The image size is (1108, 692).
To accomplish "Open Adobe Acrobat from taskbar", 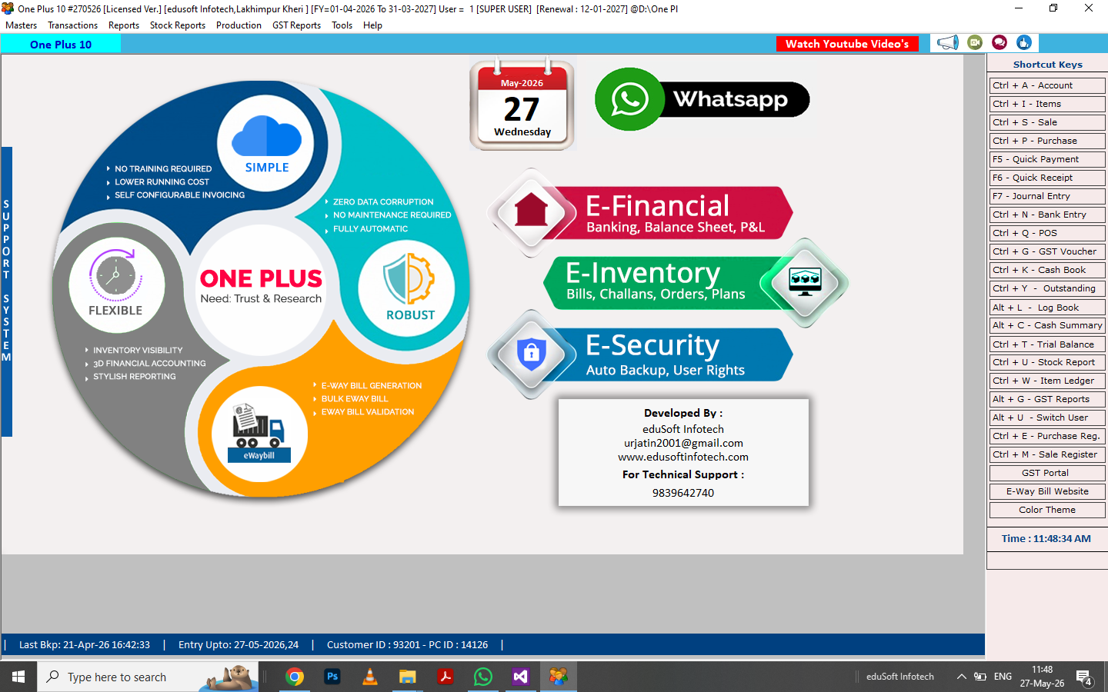I will point(446,677).
